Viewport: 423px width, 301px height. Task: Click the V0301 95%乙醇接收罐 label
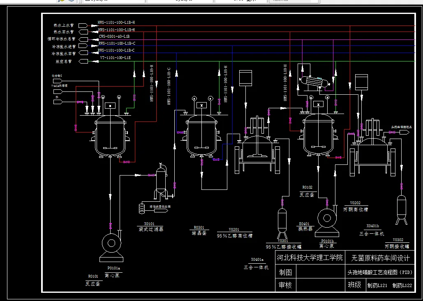point(284,244)
